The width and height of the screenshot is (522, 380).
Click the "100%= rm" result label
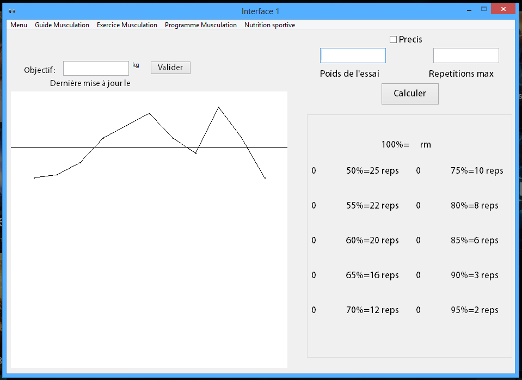coord(406,145)
